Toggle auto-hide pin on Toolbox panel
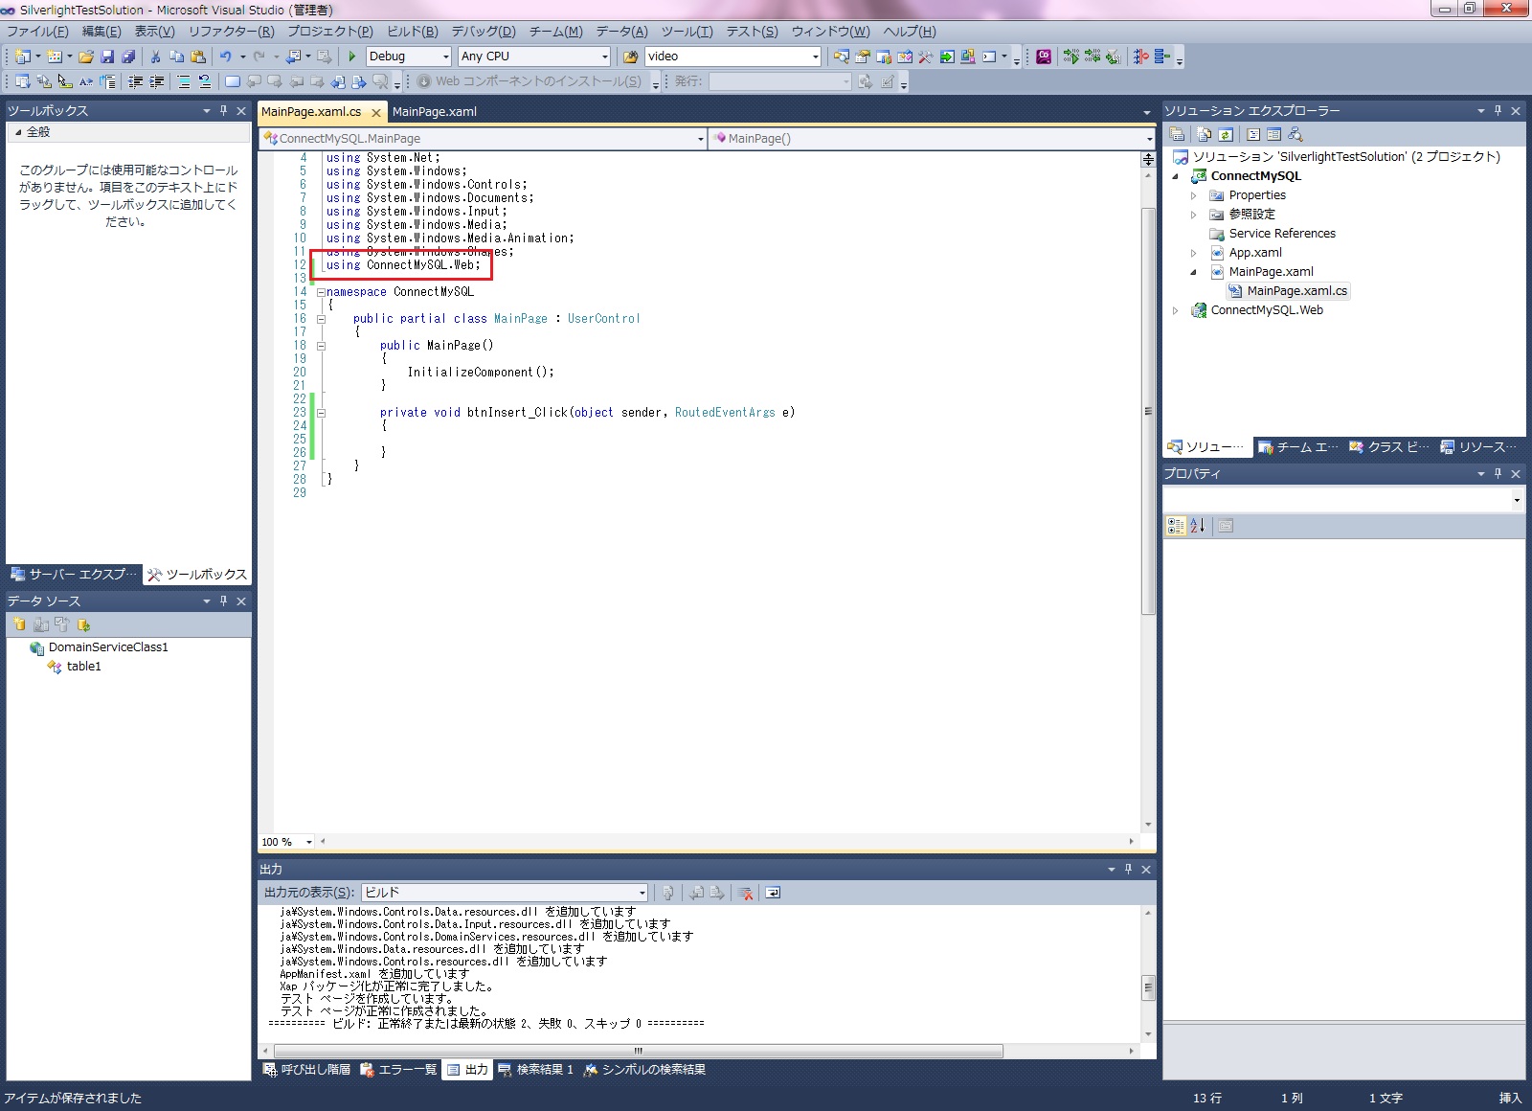 point(223,110)
